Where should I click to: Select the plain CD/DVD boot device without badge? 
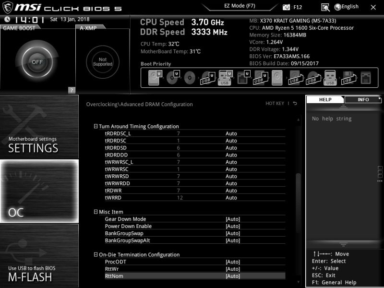pyautogui.click(x=190, y=78)
